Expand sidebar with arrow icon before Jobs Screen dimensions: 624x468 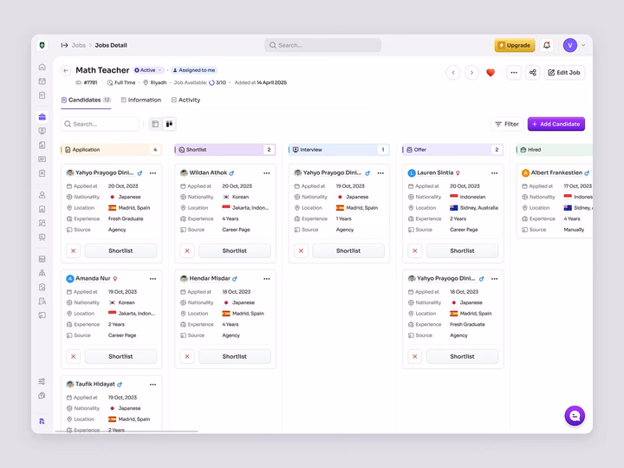64,45
